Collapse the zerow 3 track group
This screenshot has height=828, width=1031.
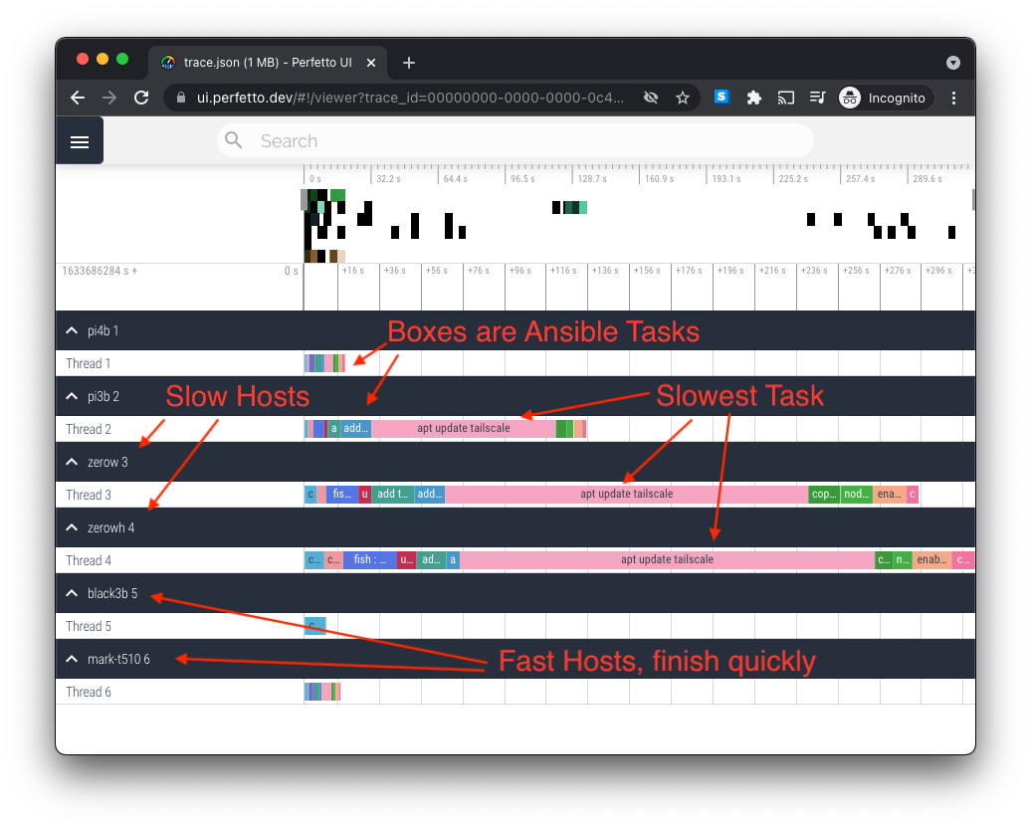click(x=71, y=462)
